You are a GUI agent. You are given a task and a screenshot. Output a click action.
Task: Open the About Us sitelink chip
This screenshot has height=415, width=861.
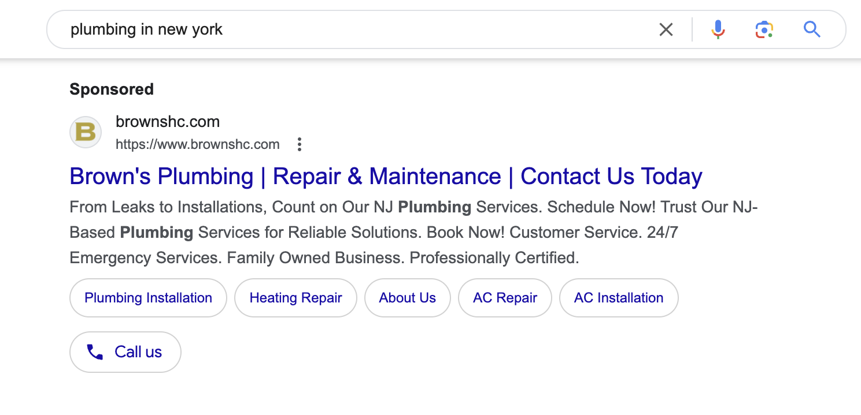(x=408, y=298)
